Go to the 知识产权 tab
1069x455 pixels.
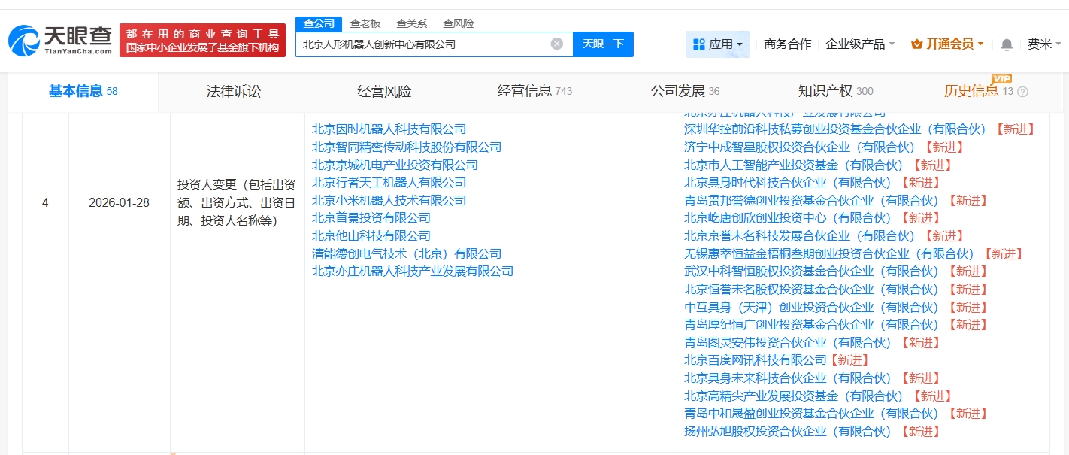(825, 91)
